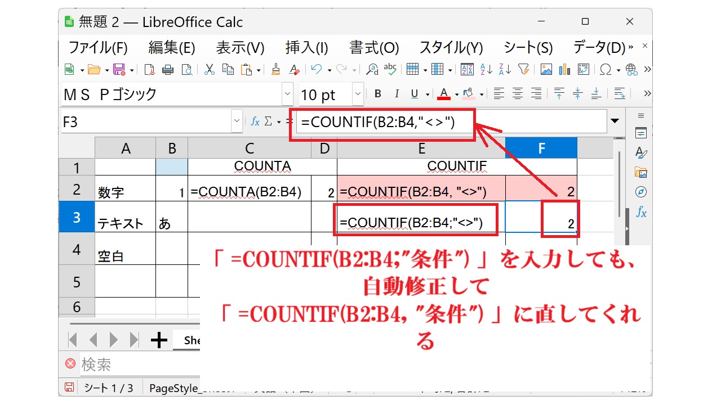This screenshot has height=405, width=721.
Task: Open the Paste options dropdown arrow
Action: (x=259, y=70)
